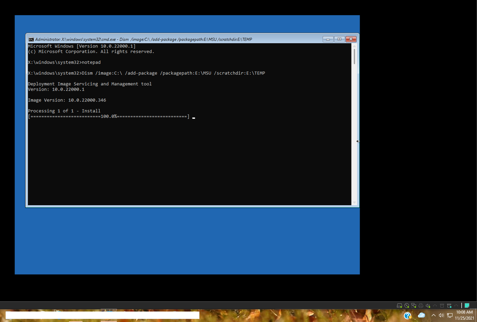Maximize the Administrator cmd.exe window

(339, 39)
